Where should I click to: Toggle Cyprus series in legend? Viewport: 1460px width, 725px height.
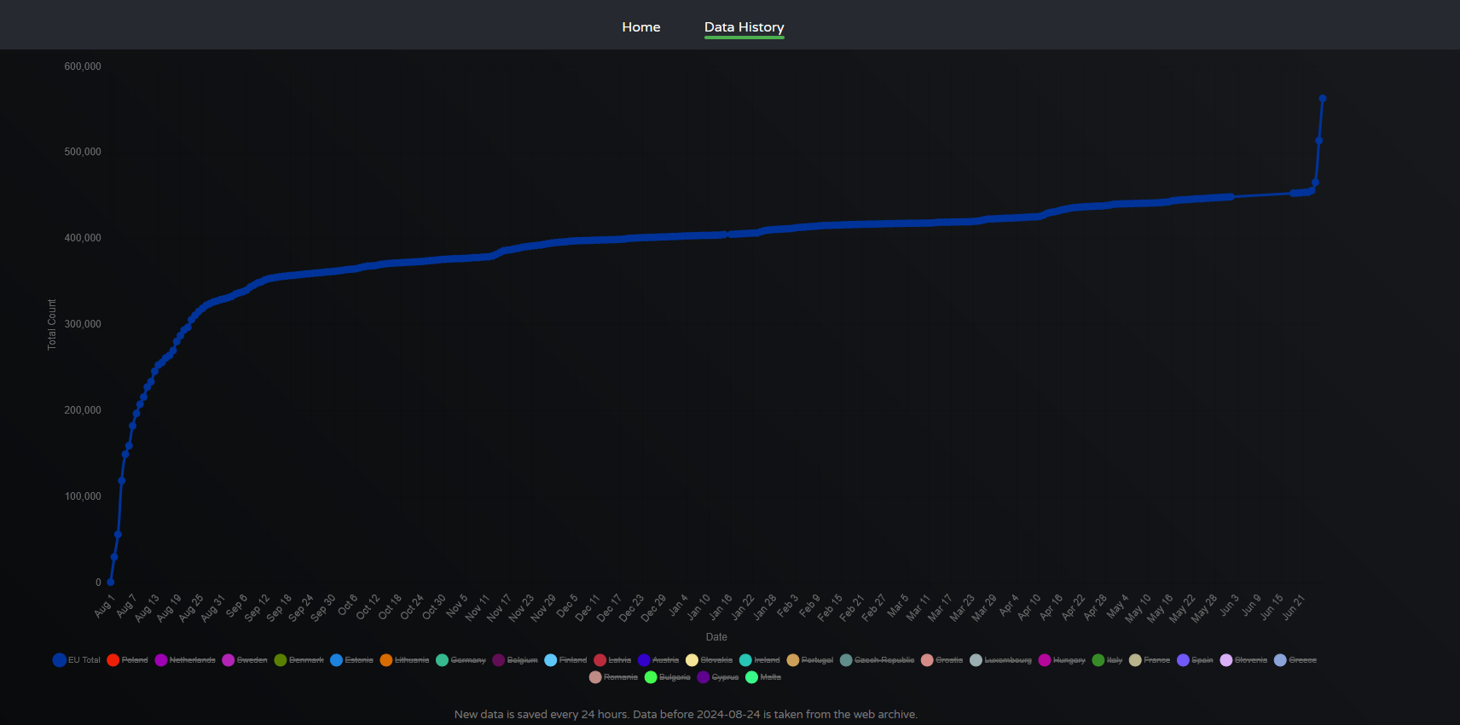[718, 677]
